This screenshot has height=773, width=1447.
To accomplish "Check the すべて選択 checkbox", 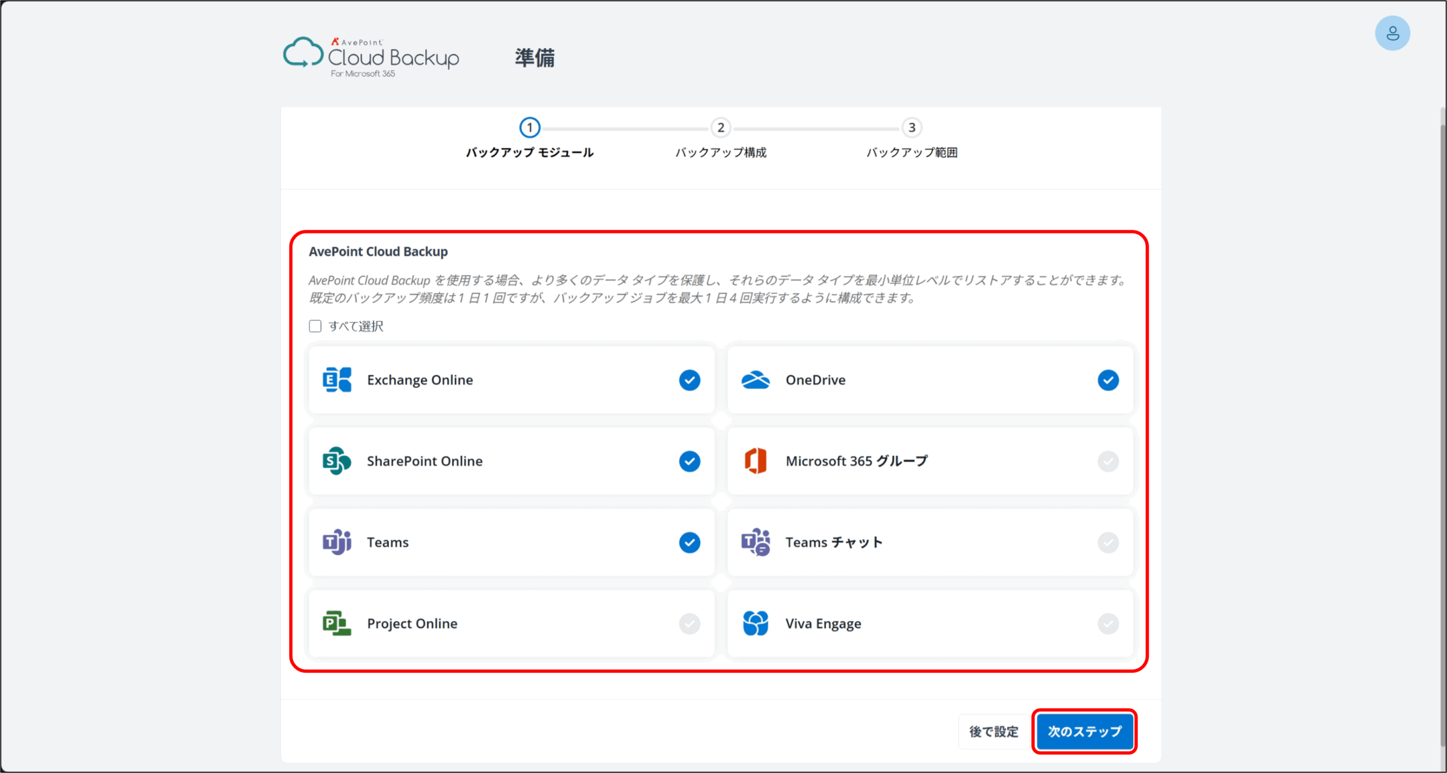I will point(315,326).
